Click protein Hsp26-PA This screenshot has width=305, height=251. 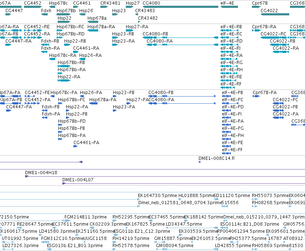91,92
